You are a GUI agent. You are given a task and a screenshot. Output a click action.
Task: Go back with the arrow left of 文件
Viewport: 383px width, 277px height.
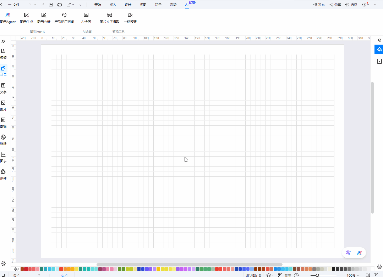[1, 4]
